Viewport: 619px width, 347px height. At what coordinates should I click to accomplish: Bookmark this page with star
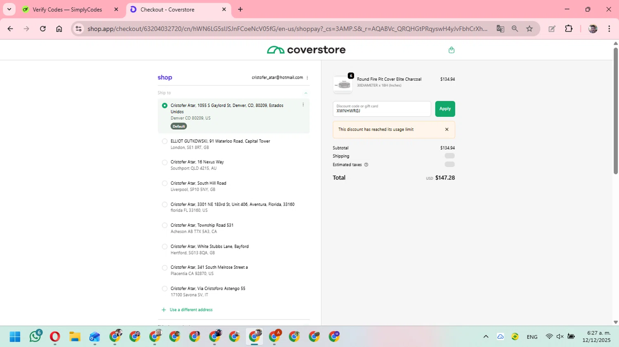coord(529,28)
